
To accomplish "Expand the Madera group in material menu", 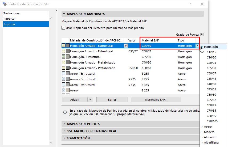I will click(202, 132).
